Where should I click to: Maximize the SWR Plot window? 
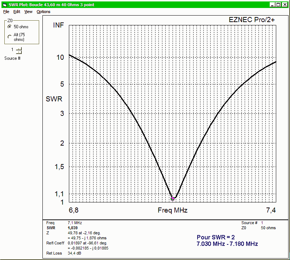(x=278, y=5)
